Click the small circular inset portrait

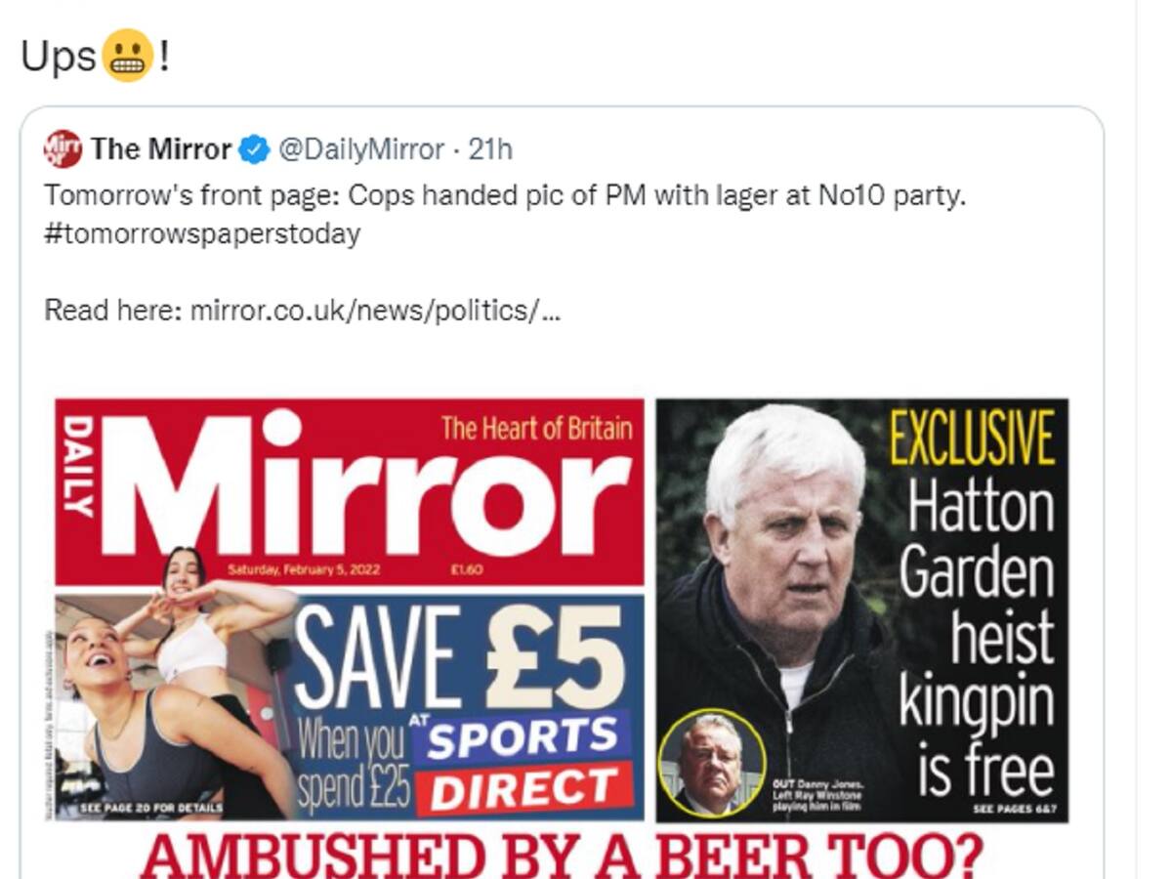[711, 762]
